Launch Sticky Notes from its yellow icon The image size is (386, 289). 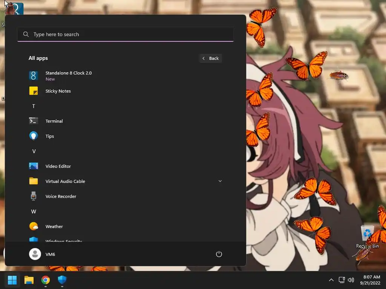[34, 91]
